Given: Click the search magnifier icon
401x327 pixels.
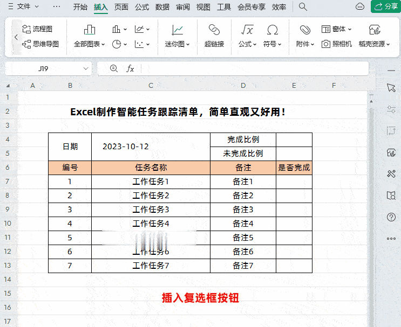Looking at the screenshot, I should [x=303, y=6].
